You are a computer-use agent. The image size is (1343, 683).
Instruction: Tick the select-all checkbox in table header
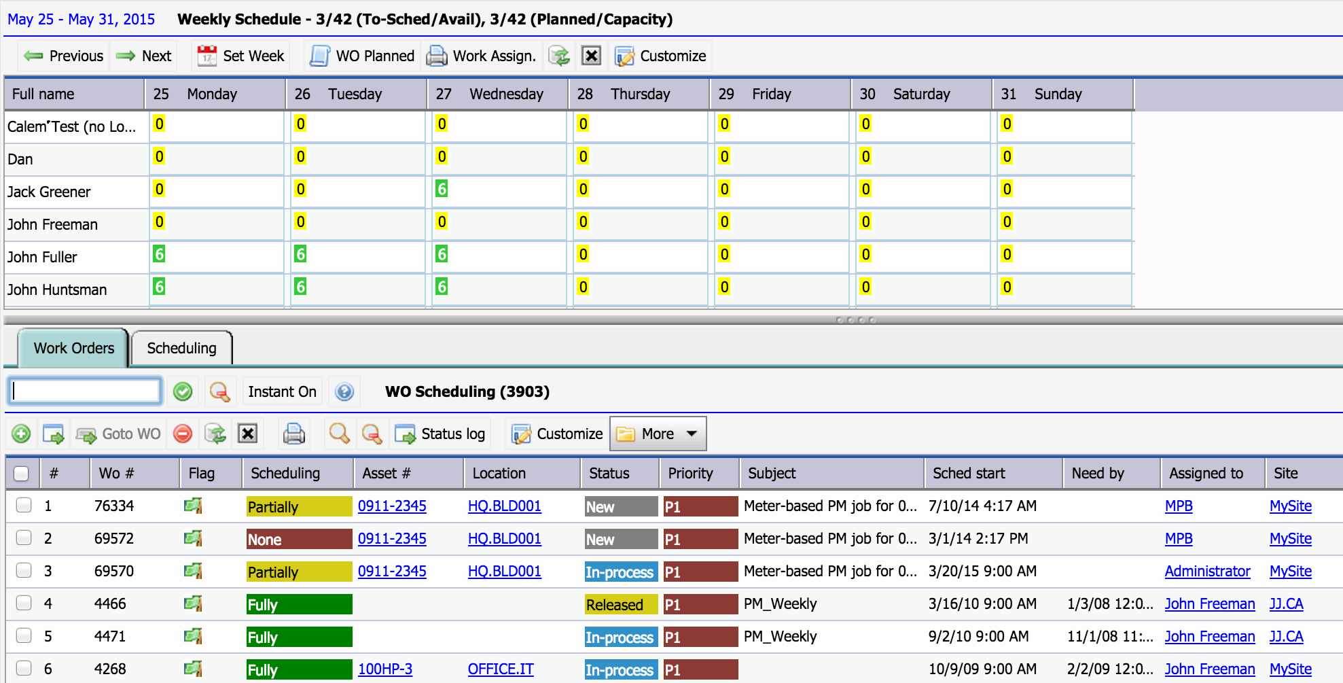(21, 474)
